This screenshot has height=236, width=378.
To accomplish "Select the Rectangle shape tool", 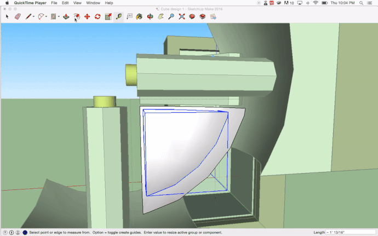I will (53, 16).
